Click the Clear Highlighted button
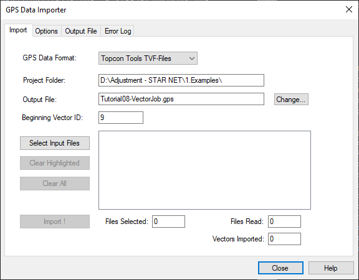The height and width of the screenshot is (280, 359). pyautogui.click(x=55, y=163)
